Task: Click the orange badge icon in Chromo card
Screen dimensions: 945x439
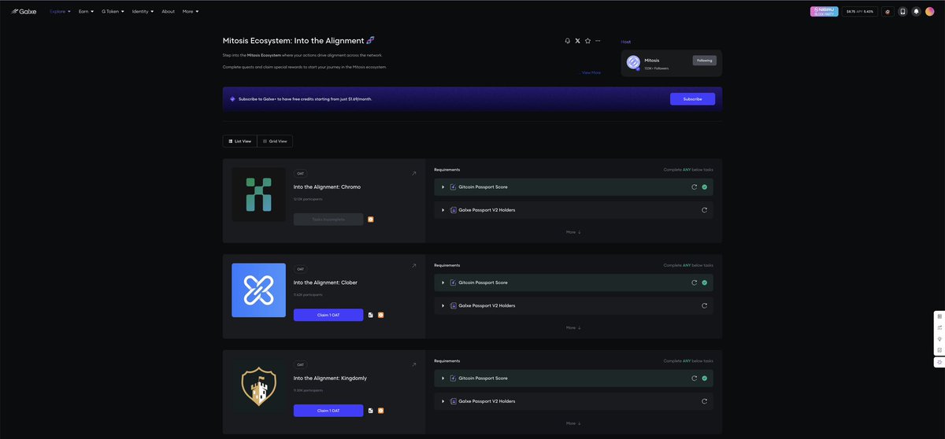Action: [x=371, y=219]
